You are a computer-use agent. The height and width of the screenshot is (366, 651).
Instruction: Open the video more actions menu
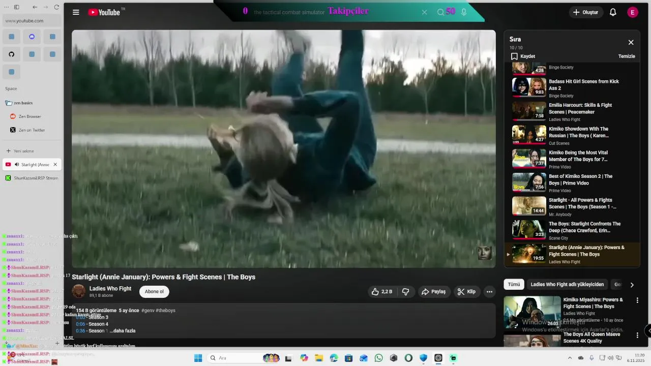point(489,292)
